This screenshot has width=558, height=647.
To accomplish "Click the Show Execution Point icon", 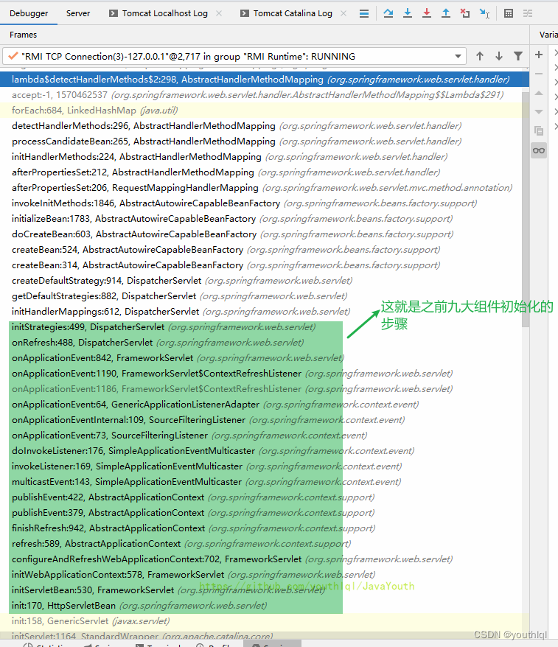I will (364, 13).
